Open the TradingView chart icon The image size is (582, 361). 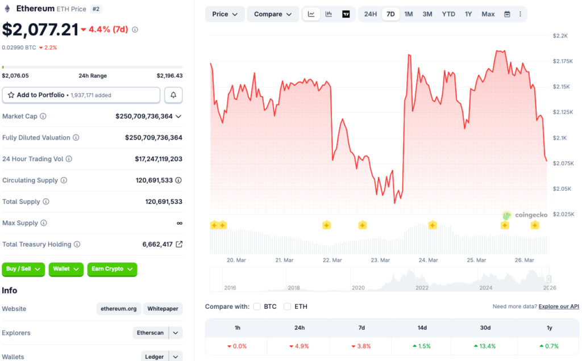(346, 14)
